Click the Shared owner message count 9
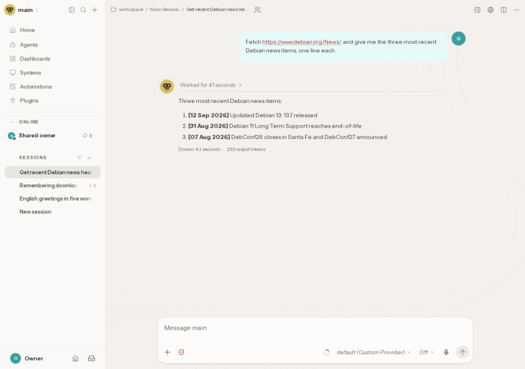The height and width of the screenshot is (369, 525). click(88, 136)
